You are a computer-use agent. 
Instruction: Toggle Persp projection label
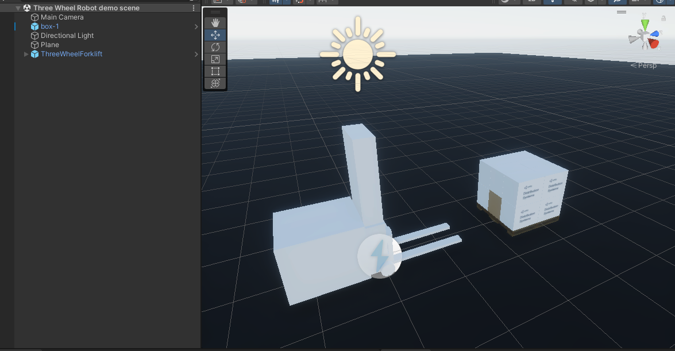643,65
